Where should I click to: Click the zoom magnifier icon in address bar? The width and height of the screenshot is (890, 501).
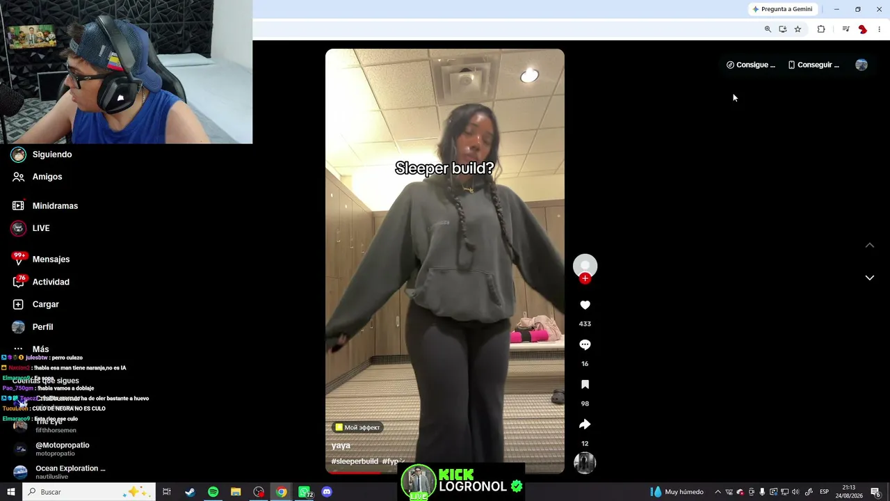768,29
